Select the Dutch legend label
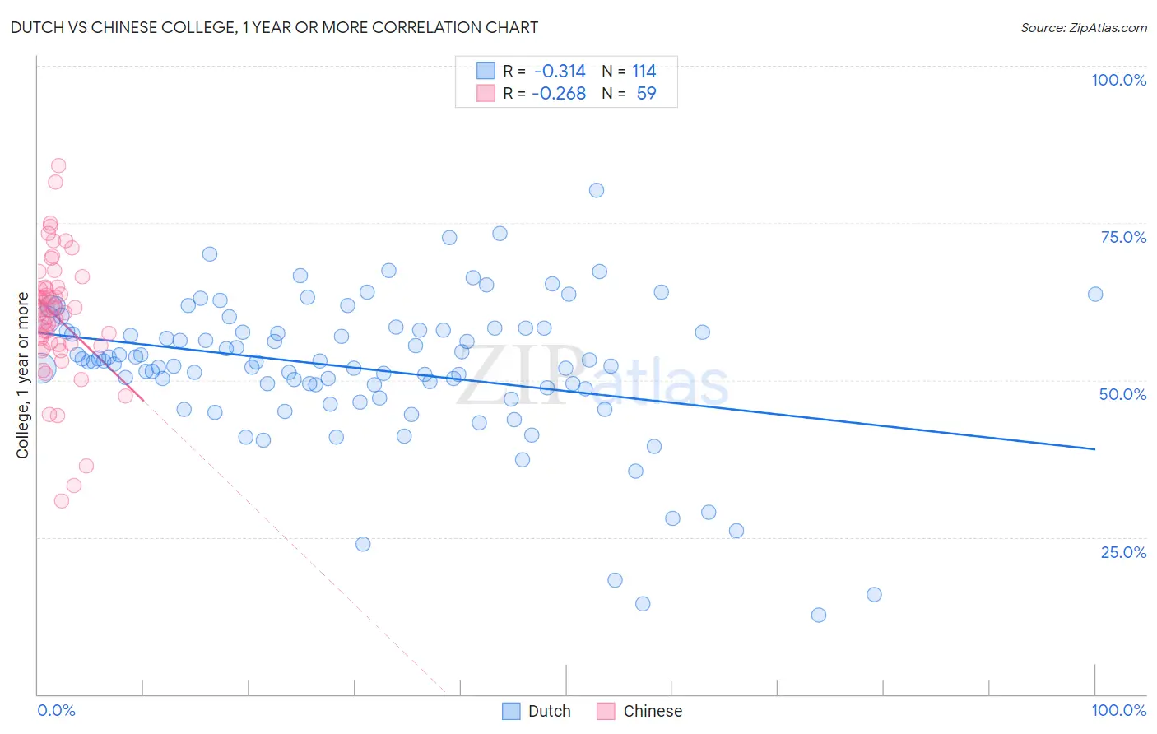 [550, 711]
